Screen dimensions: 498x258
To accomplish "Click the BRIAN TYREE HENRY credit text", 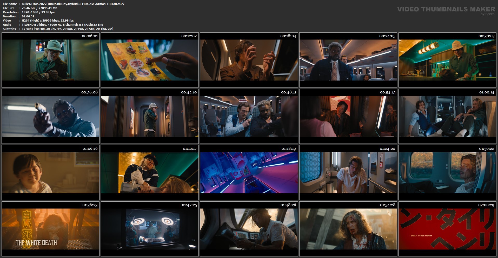I will coord(421,236).
